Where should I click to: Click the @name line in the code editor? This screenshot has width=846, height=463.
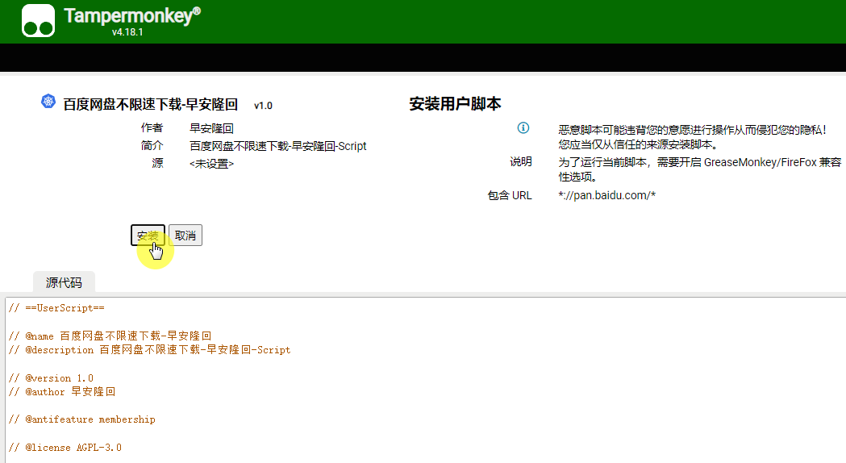pos(110,336)
